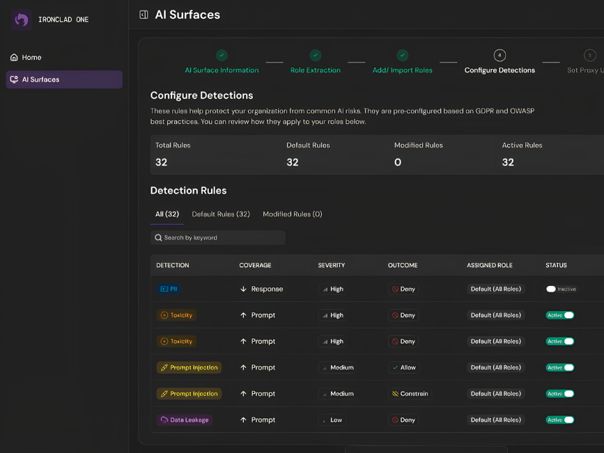Go to Configure Detections step 4
This screenshot has width=604, height=453.
tap(500, 56)
